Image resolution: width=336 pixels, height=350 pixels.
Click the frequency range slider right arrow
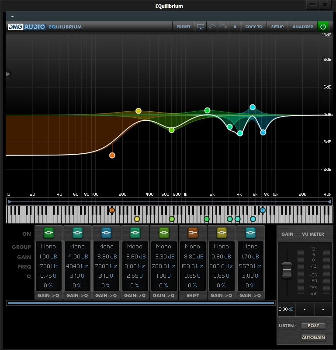coord(329,202)
